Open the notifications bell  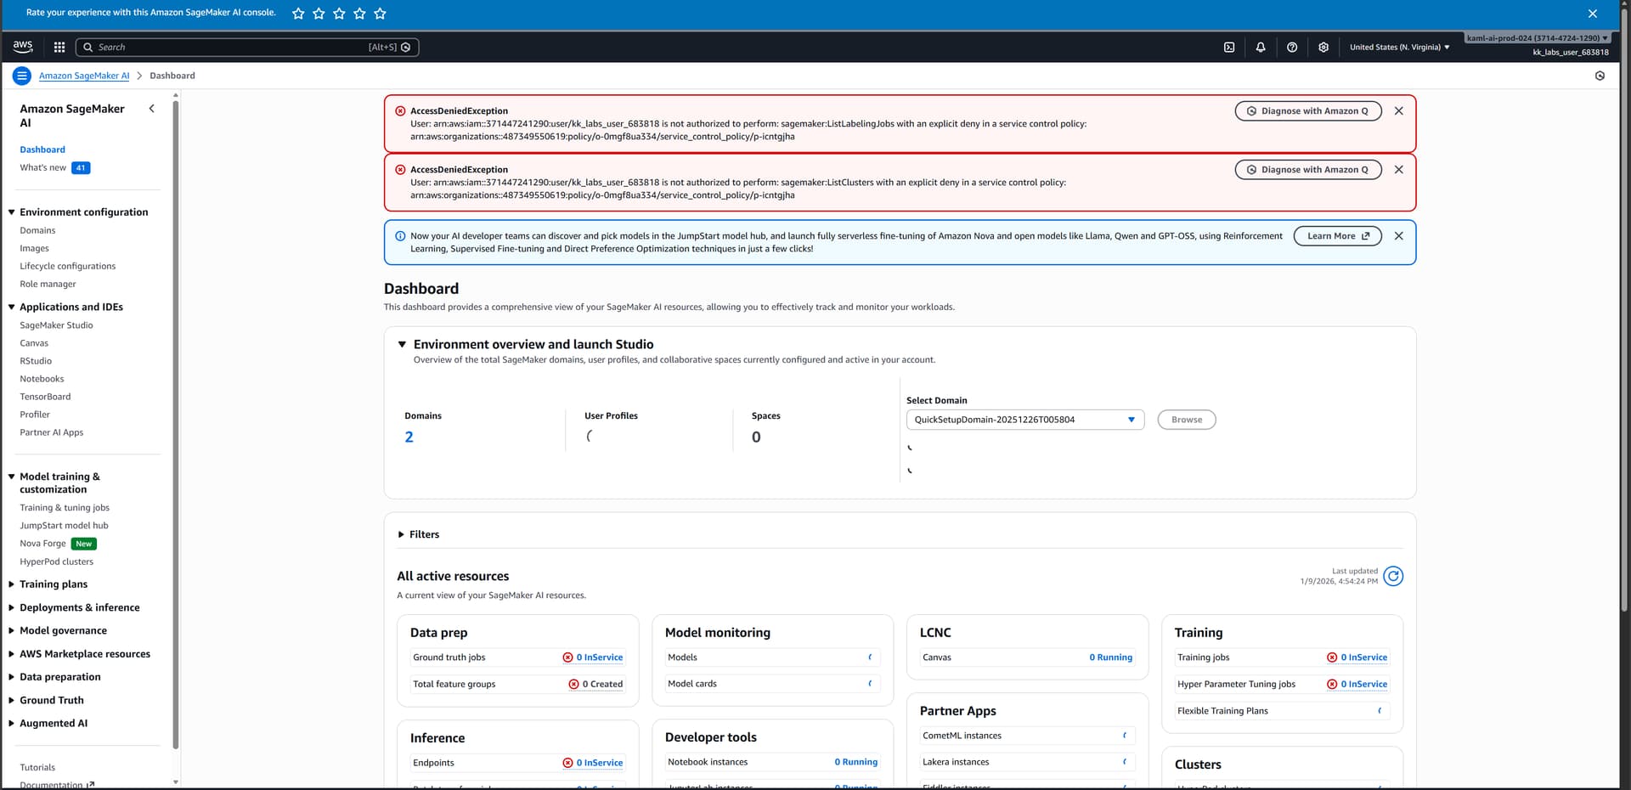(x=1261, y=48)
